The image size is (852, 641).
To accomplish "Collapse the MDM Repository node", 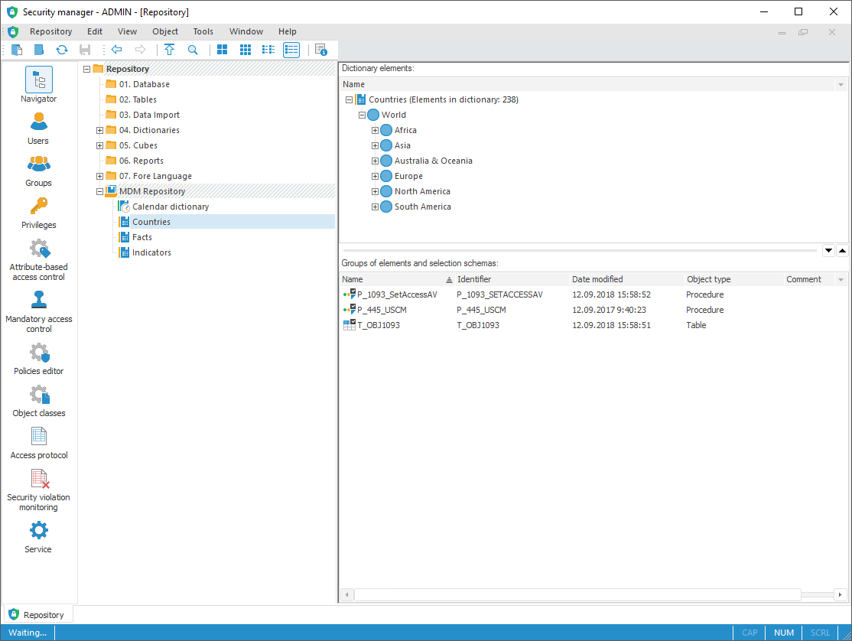I will [99, 191].
